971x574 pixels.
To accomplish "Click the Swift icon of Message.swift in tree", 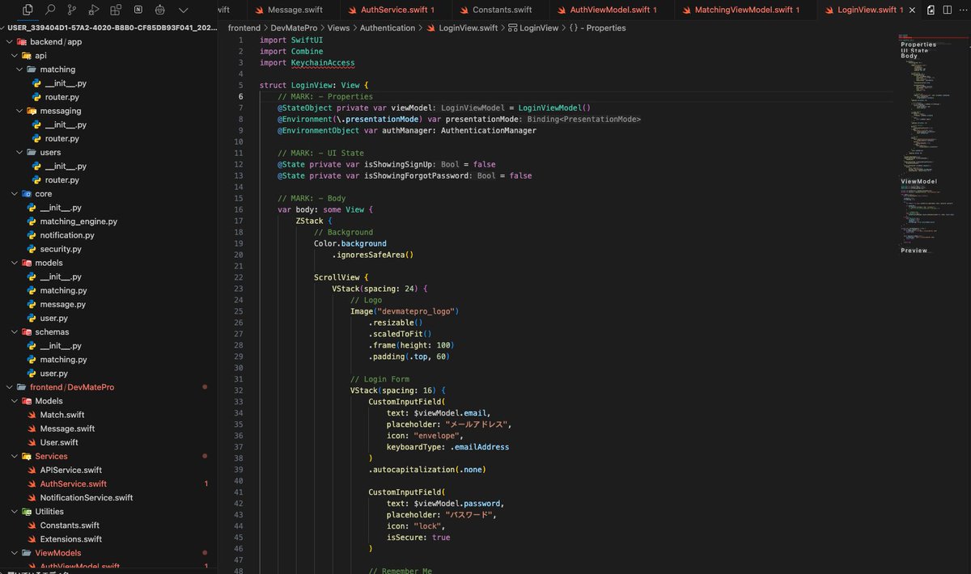I will coord(32,428).
